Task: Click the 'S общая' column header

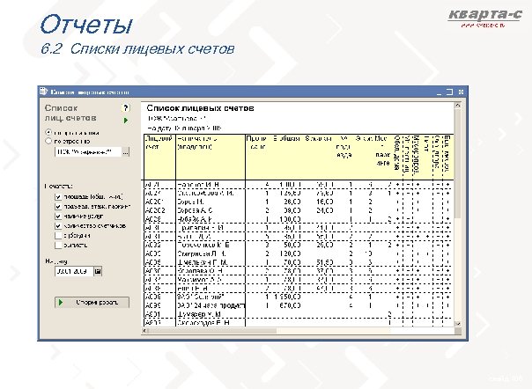Action: [x=286, y=138]
